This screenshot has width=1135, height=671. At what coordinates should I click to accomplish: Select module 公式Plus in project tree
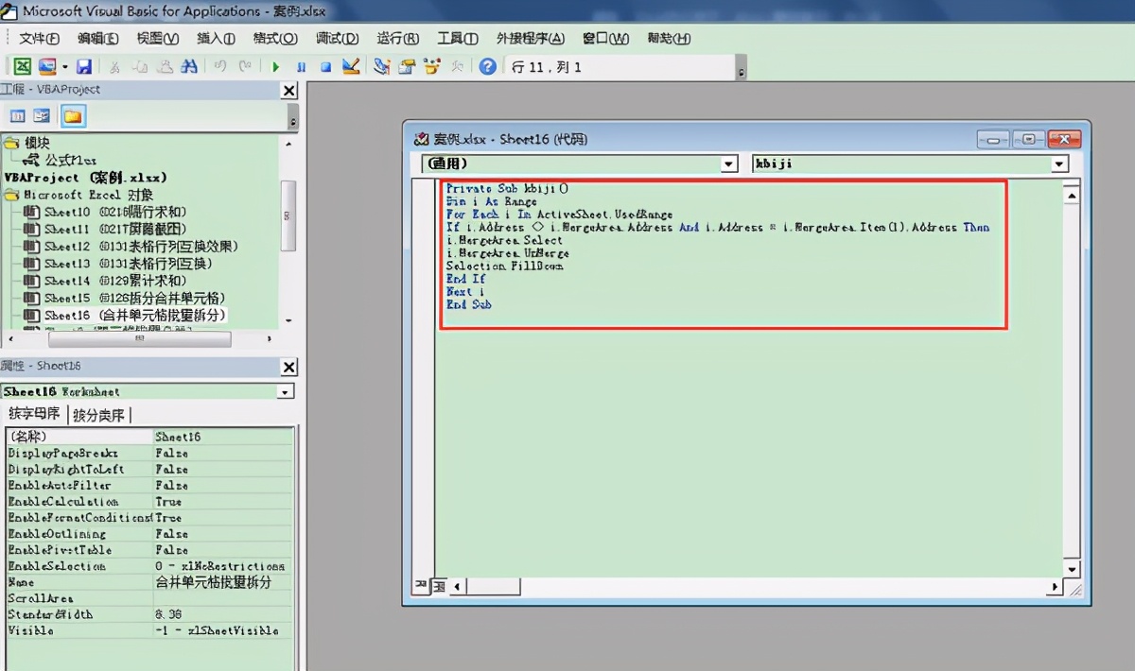70,160
